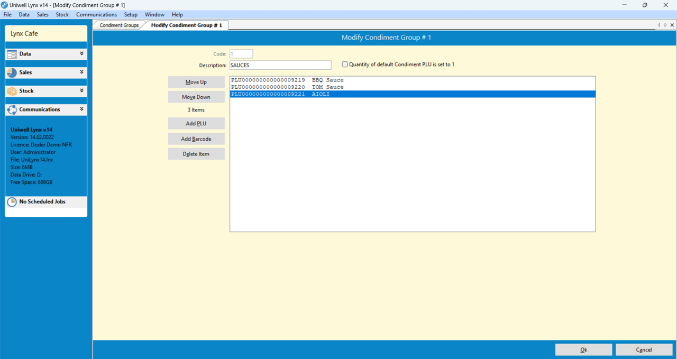Click the User: Administrator text
677x359 pixels.
coord(33,152)
